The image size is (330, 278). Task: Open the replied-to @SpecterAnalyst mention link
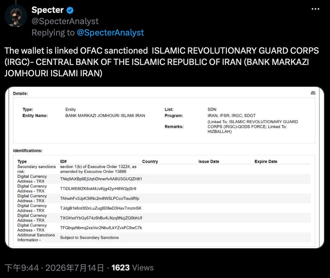[x=110, y=32]
